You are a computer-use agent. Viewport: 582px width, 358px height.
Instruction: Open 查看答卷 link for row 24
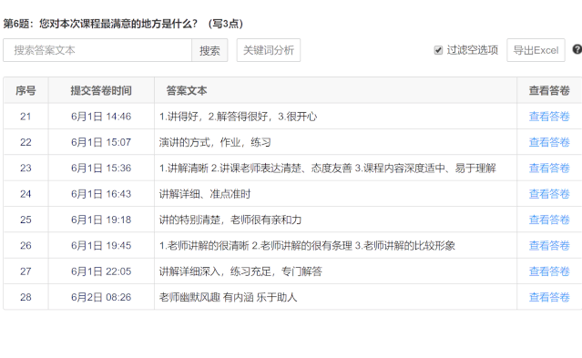click(x=549, y=194)
